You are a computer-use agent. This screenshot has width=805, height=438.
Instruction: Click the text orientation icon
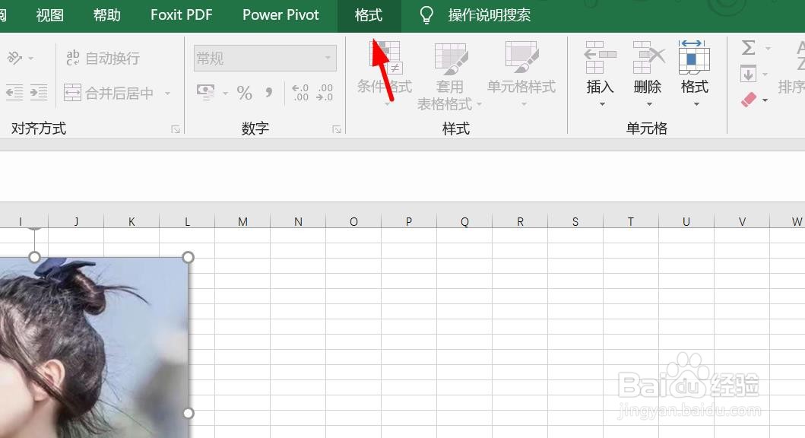[x=14, y=58]
